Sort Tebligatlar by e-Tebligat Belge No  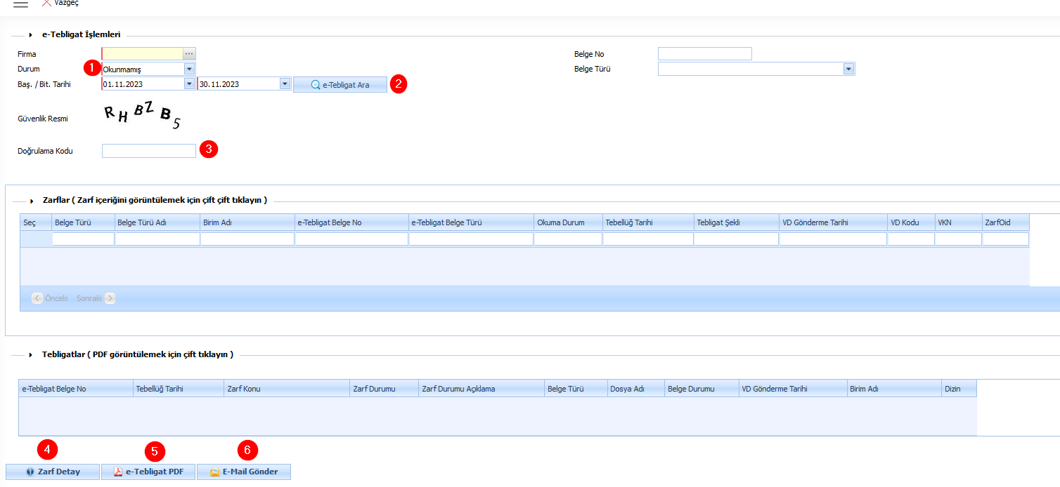76,389
